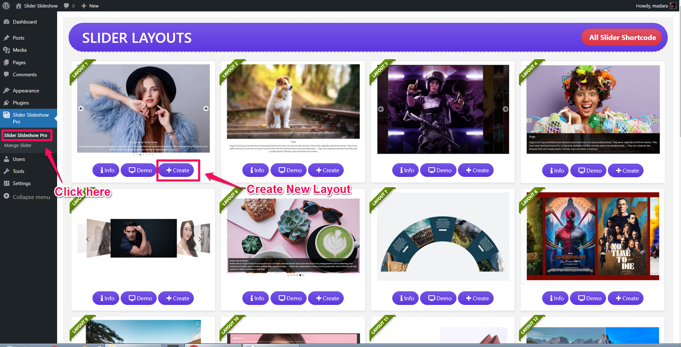Click the All Slider Shortcode button

[x=622, y=37]
